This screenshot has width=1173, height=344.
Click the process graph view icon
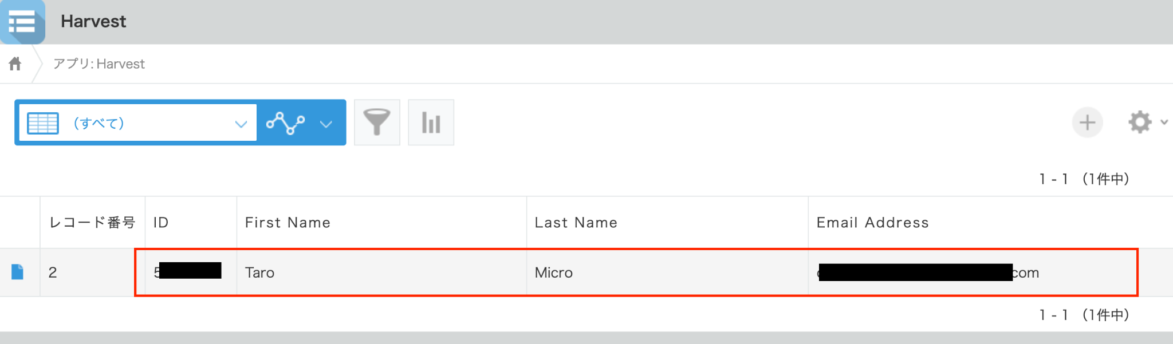coord(285,123)
